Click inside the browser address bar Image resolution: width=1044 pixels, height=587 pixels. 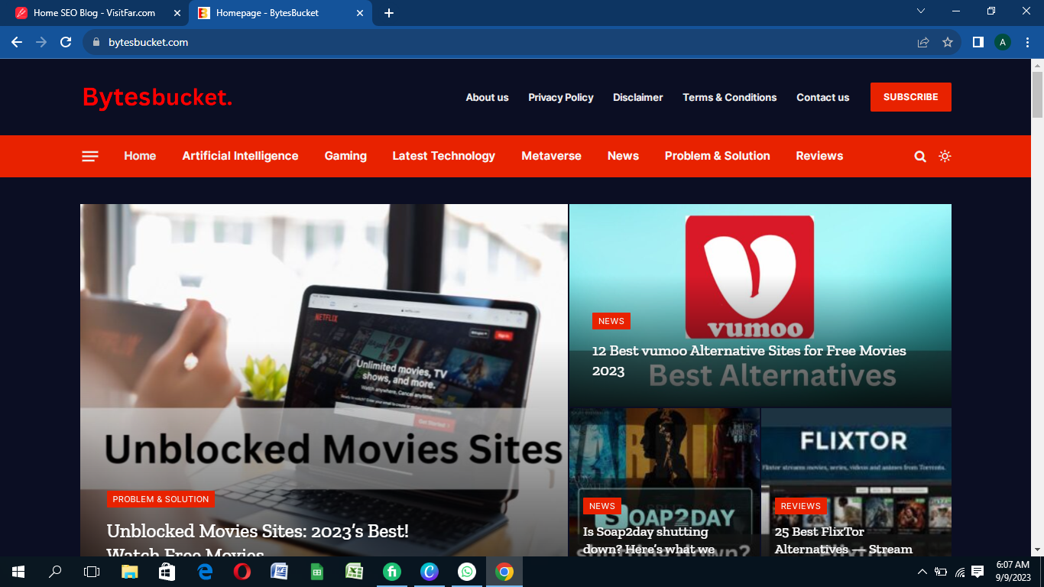tap(306, 42)
